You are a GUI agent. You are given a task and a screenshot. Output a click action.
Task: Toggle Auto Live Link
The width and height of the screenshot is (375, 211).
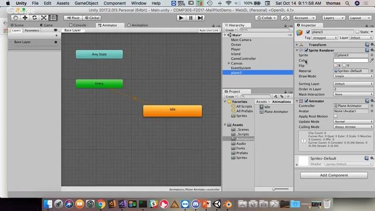point(209,30)
